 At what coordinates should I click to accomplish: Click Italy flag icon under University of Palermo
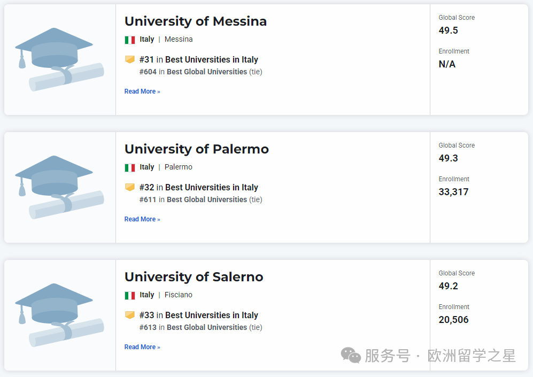pyautogui.click(x=130, y=167)
